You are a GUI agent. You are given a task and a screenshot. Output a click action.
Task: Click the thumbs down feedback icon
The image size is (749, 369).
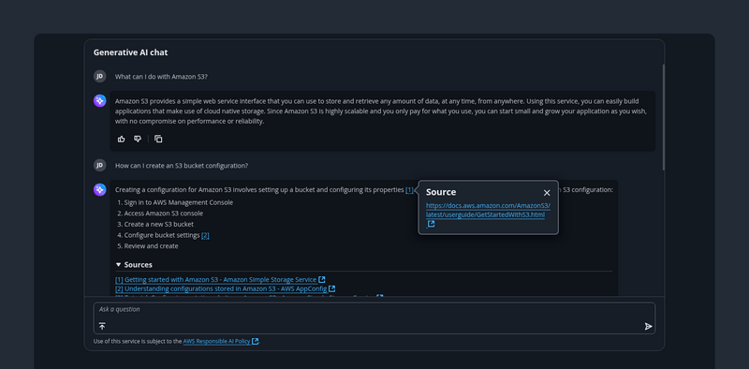point(138,140)
